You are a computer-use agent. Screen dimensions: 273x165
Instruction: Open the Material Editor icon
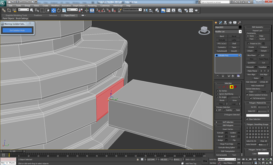180,10
